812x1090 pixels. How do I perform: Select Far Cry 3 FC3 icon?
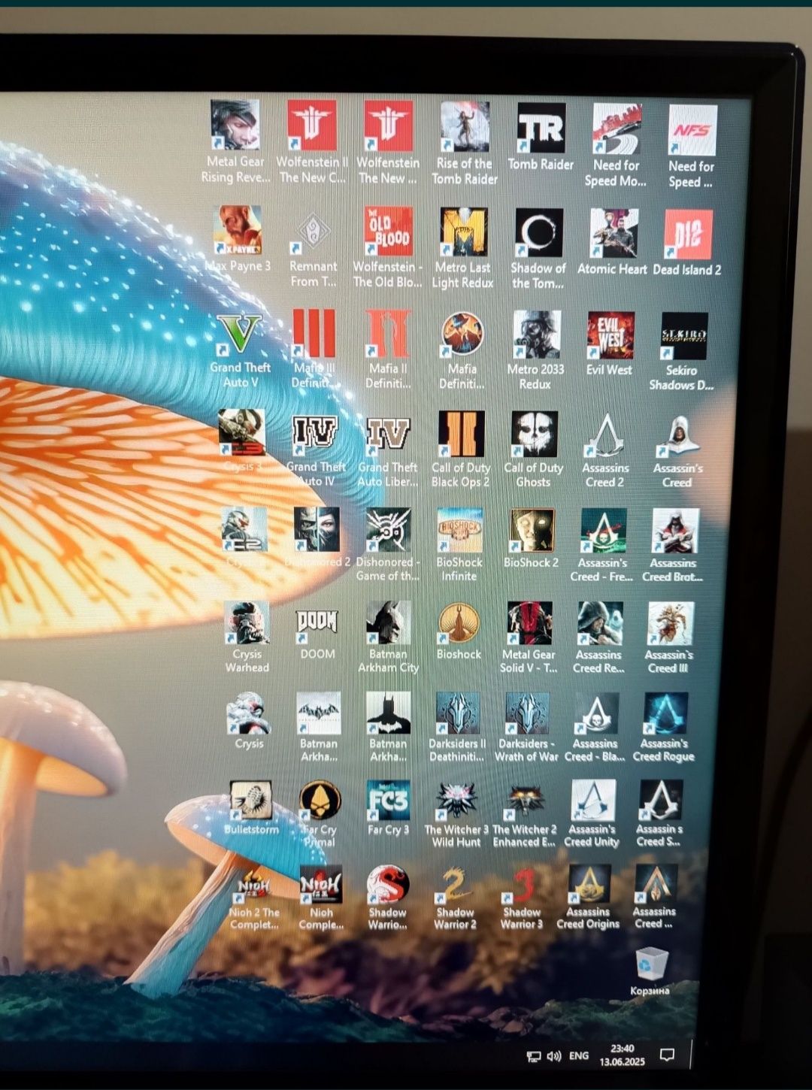[x=388, y=800]
